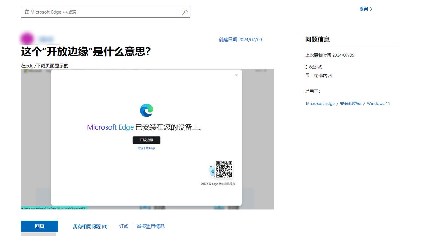This screenshot has width=421, height=236.
Task: Click 我有相同问题 (0)
Action: click(90, 227)
